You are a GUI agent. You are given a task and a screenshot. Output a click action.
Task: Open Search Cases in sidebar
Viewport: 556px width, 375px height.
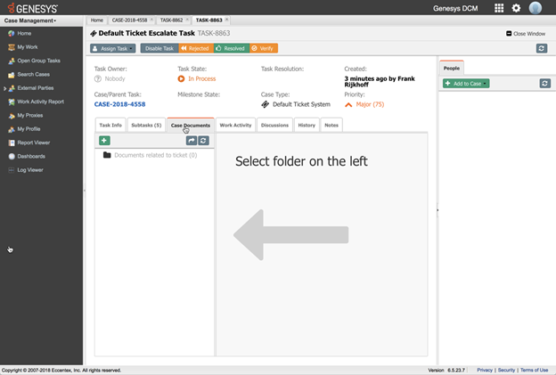[x=33, y=75]
